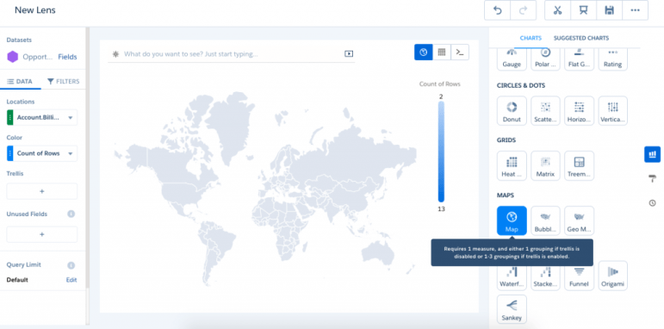Click the world map chart area

[265, 189]
